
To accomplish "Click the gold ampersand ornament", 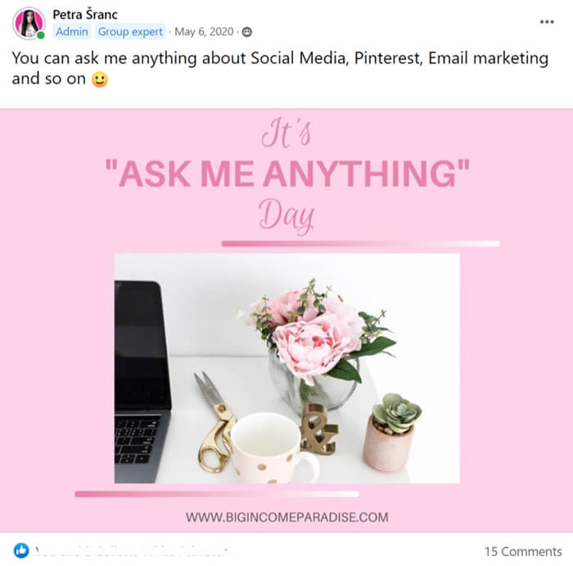I will click(318, 429).
